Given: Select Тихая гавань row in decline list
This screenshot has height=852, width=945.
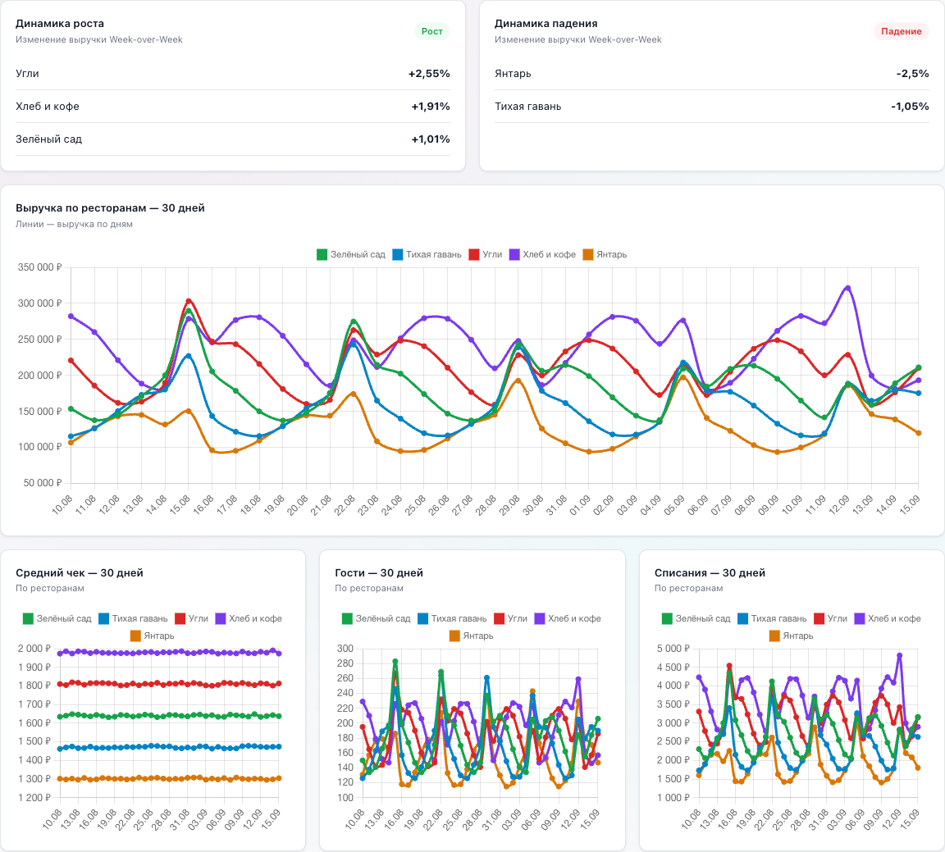Looking at the screenshot, I should click(x=712, y=106).
